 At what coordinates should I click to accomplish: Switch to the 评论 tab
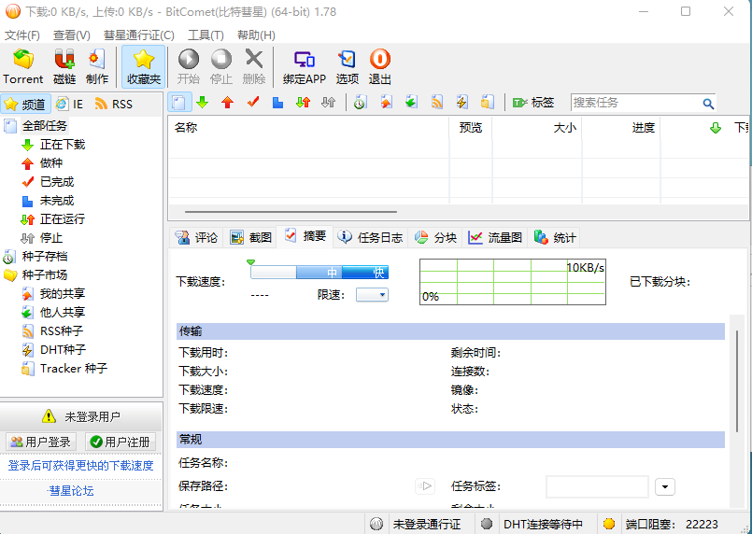[196, 238]
